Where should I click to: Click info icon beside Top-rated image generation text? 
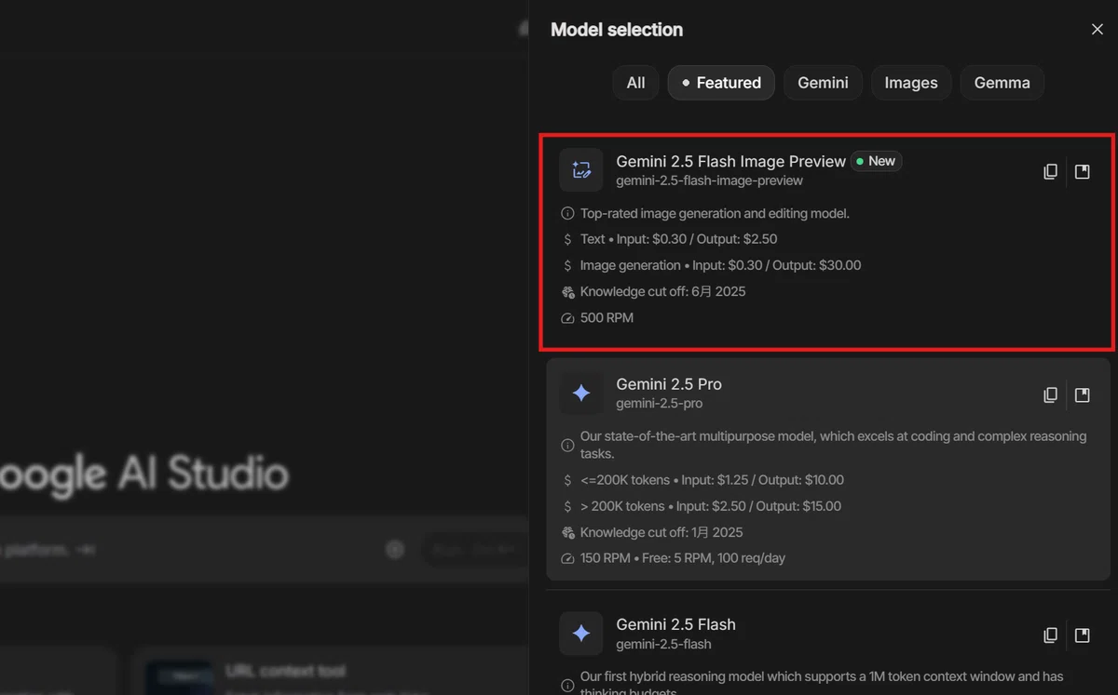[567, 213]
